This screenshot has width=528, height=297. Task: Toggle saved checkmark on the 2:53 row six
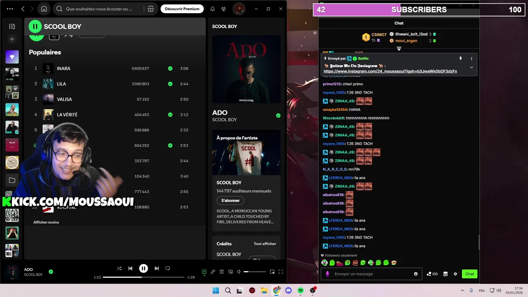pyautogui.click(x=170, y=146)
